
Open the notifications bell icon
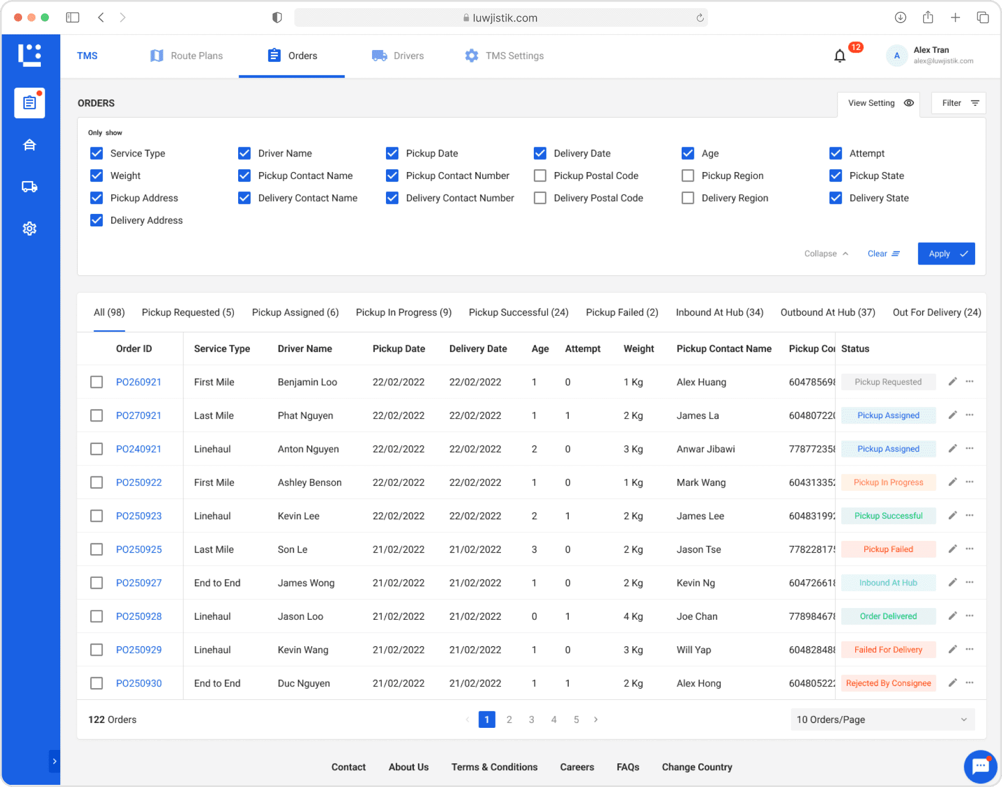tap(839, 56)
